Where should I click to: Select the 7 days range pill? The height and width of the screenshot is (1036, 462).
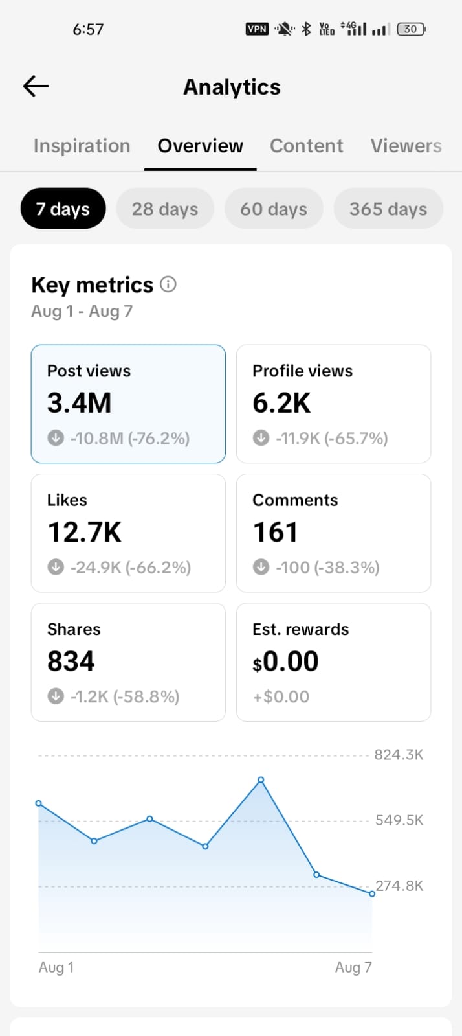point(63,209)
